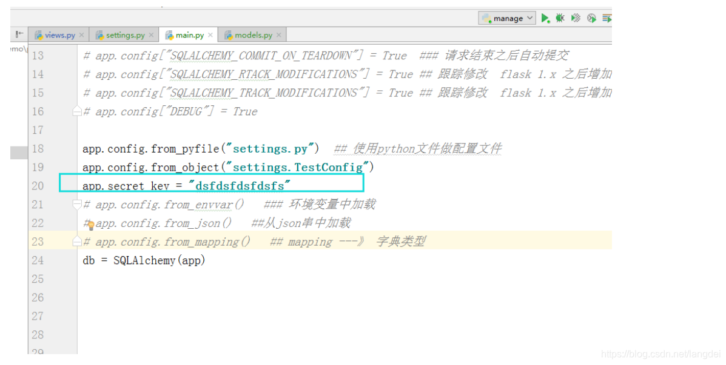Collapse the project tool window
This screenshot has height=365, width=726.
tap(19, 34)
